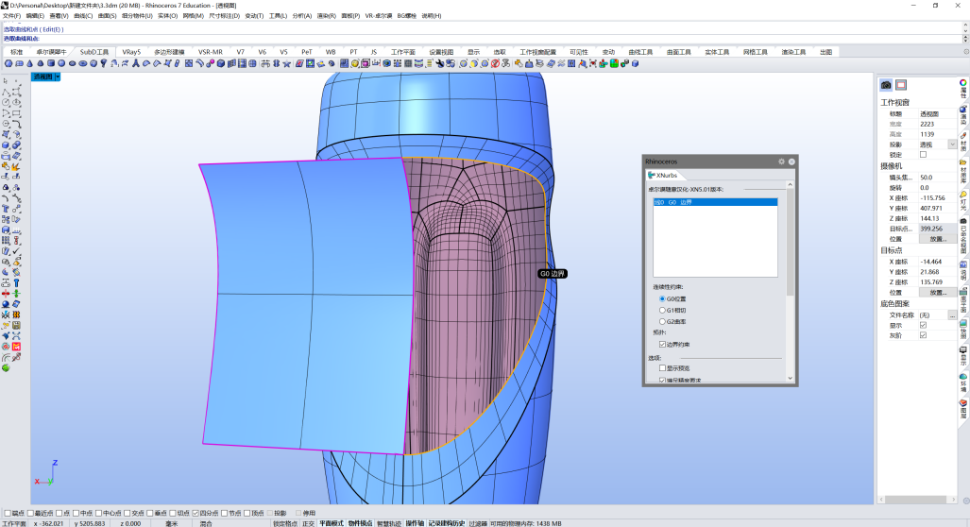Toggle the 显示 wallpaper checkbox
This screenshot has width=970, height=527.
(x=923, y=325)
